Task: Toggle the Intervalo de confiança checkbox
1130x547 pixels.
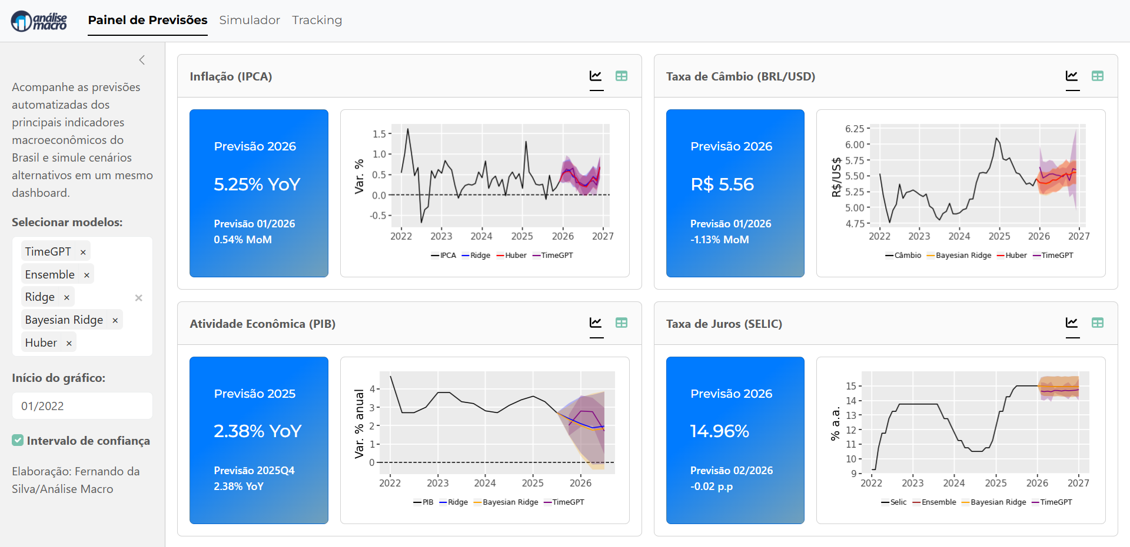Action: point(18,441)
